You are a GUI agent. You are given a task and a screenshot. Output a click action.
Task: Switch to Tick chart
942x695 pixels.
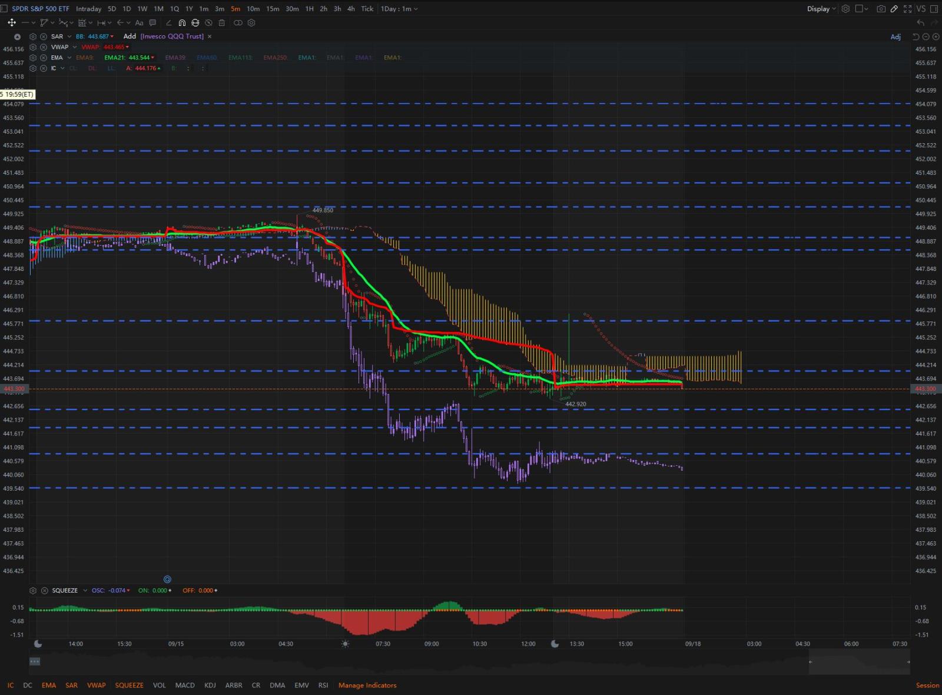367,9
